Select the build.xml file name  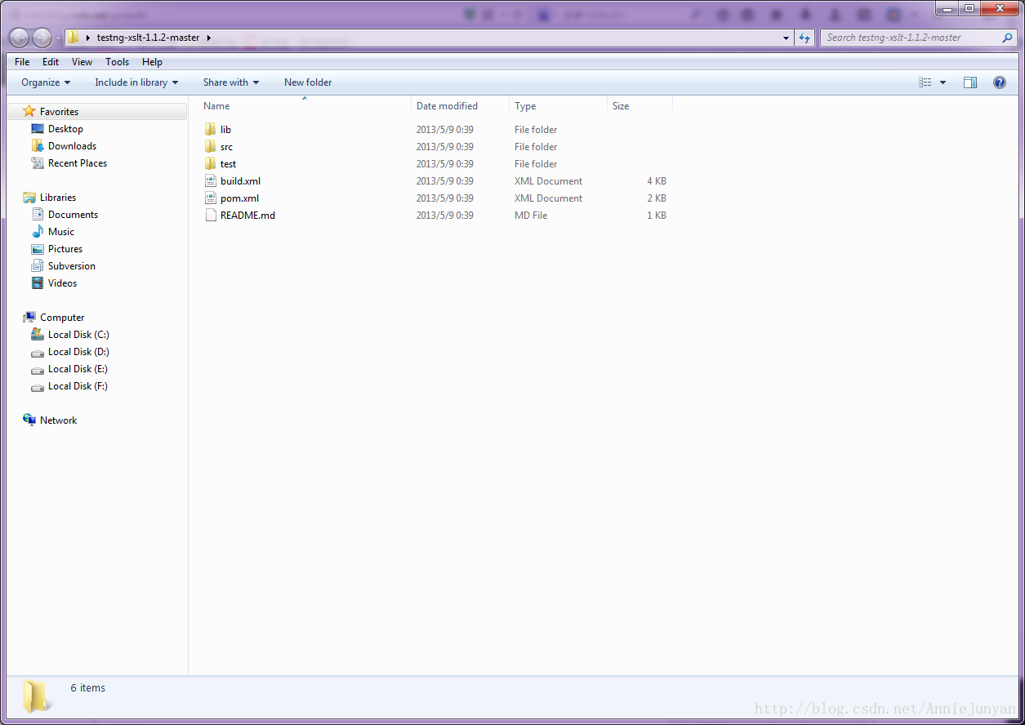click(x=240, y=181)
